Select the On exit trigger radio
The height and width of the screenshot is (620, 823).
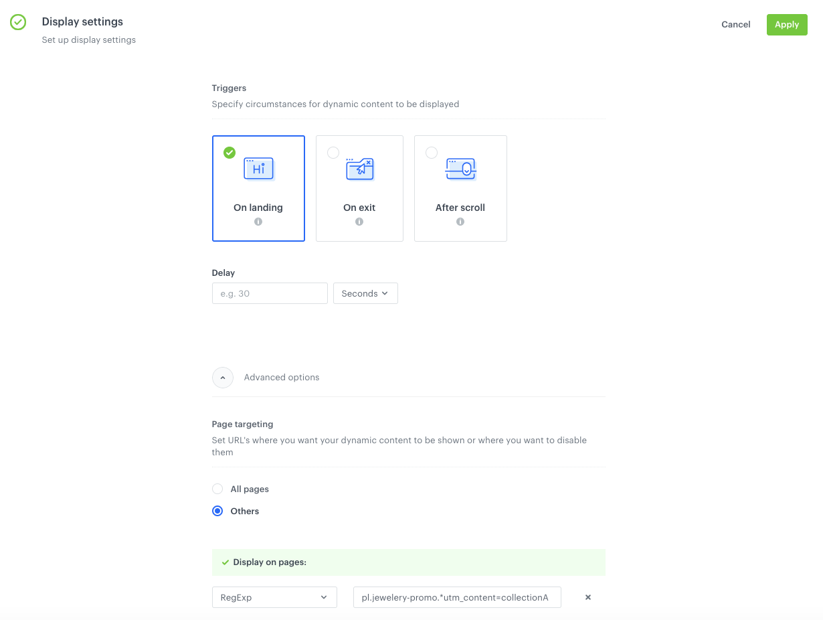333,153
